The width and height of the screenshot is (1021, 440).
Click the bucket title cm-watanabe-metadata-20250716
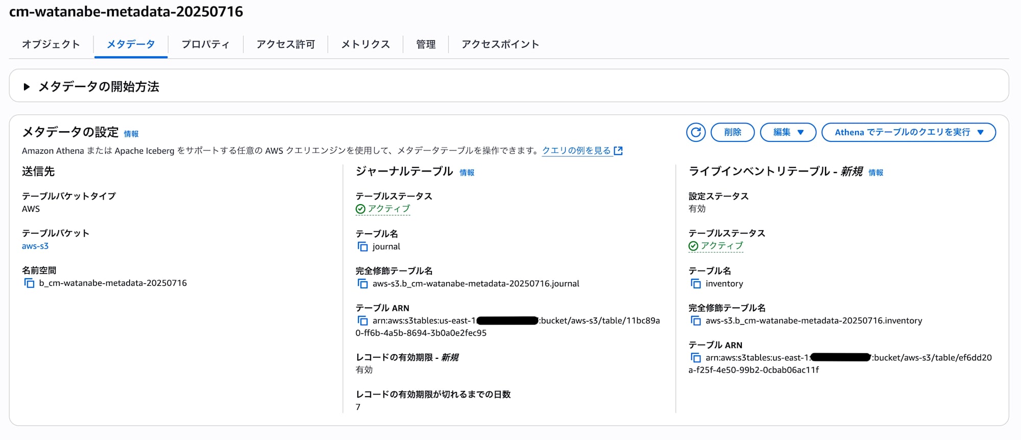coord(126,11)
